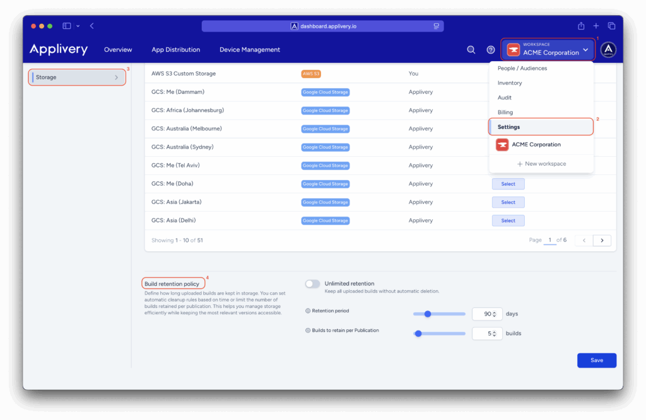Toggle the browser sidebar icon

pos(67,26)
